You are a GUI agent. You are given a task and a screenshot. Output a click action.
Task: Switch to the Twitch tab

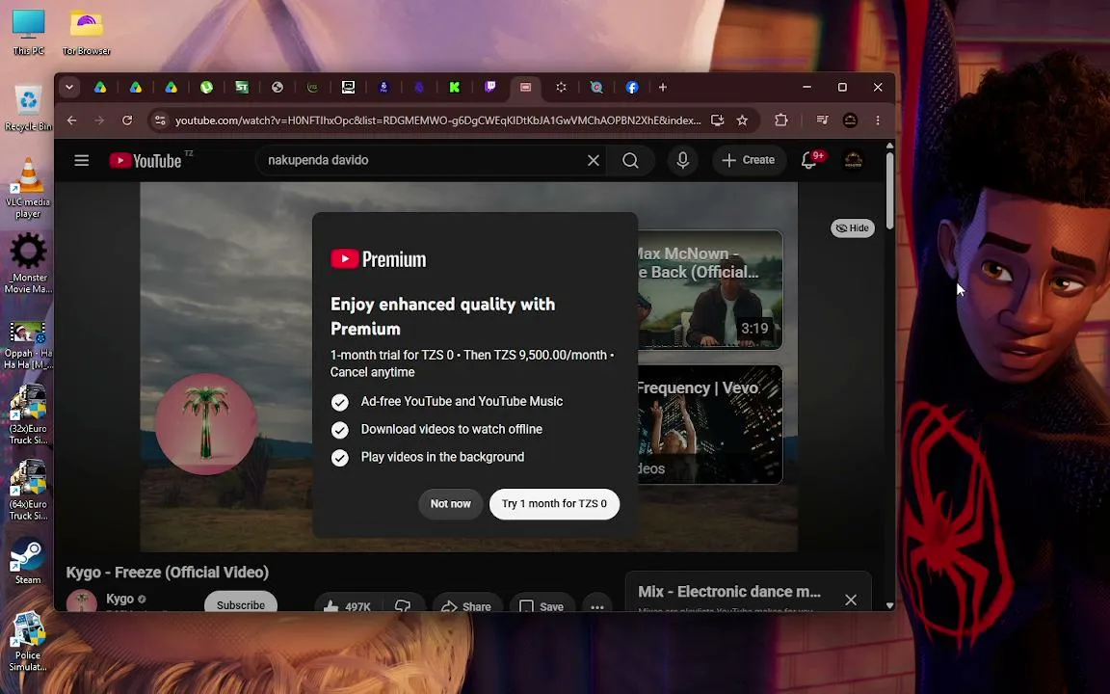pos(489,87)
